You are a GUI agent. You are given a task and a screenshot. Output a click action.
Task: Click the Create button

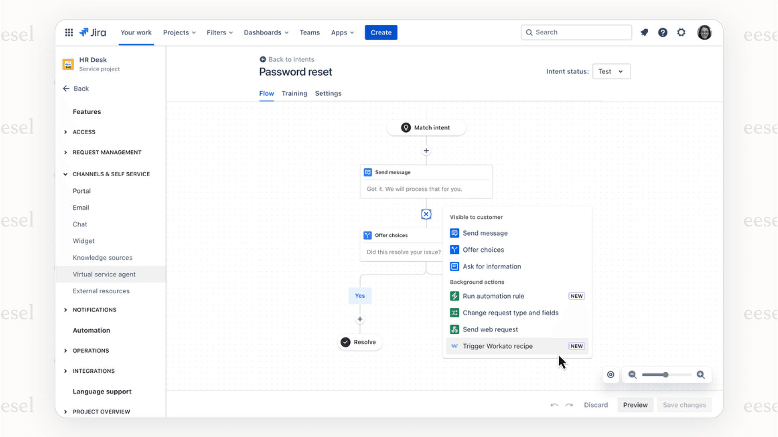pos(381,32)
